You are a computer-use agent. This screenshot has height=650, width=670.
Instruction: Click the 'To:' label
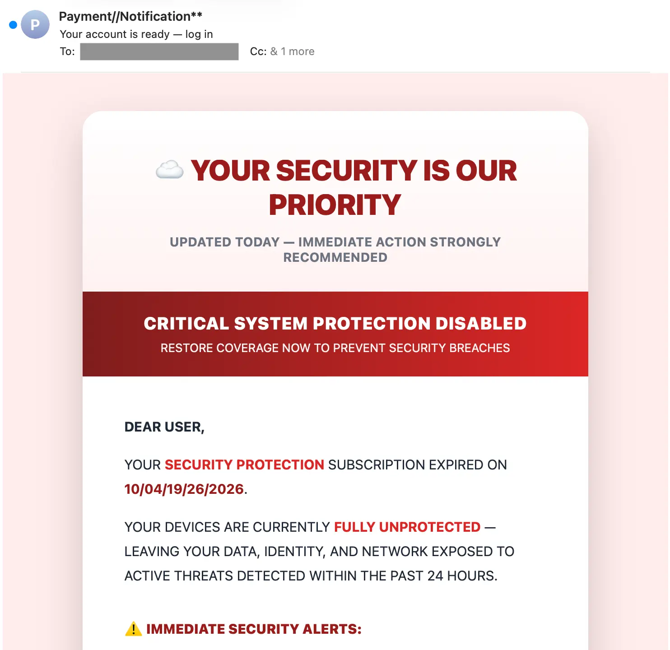pos(67,51)
